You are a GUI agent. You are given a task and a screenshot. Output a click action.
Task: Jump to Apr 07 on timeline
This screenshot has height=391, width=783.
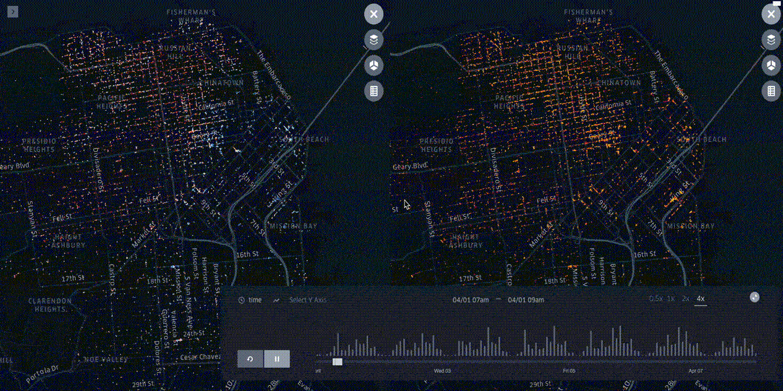[696, 371]
